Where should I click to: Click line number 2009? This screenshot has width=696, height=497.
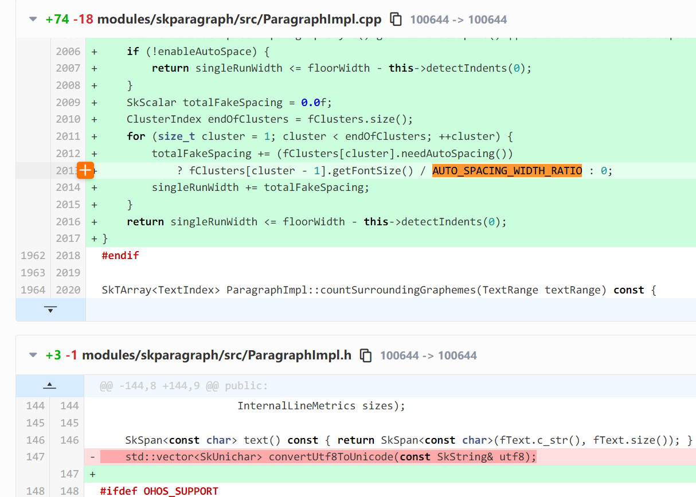pos(68,103)
